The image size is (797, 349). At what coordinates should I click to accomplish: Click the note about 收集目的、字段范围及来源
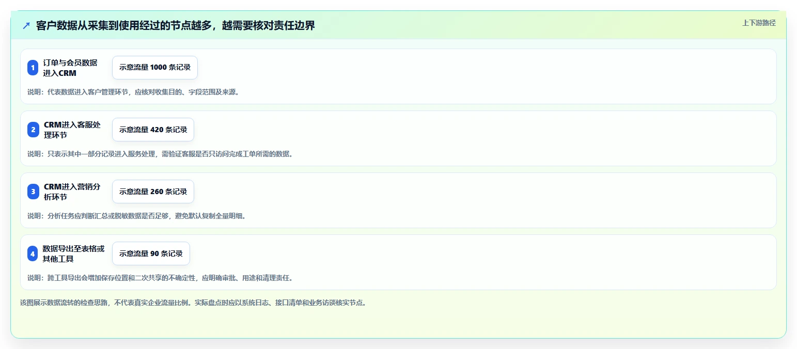[133, 92]
